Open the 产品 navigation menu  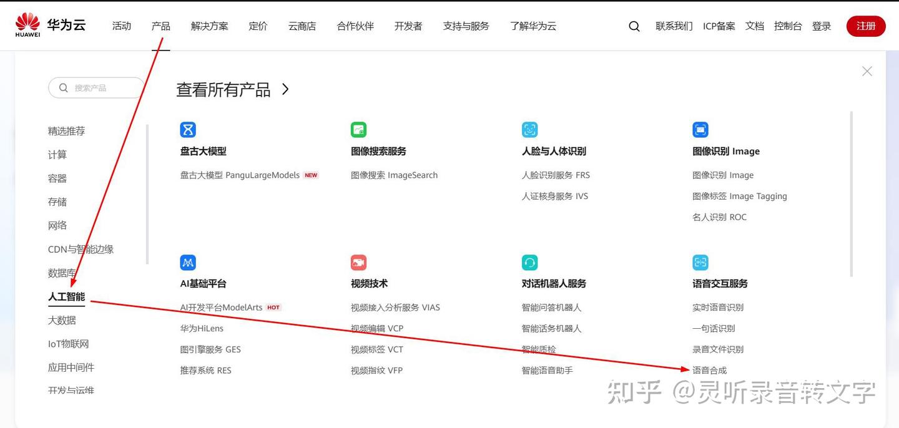[160, 26]
